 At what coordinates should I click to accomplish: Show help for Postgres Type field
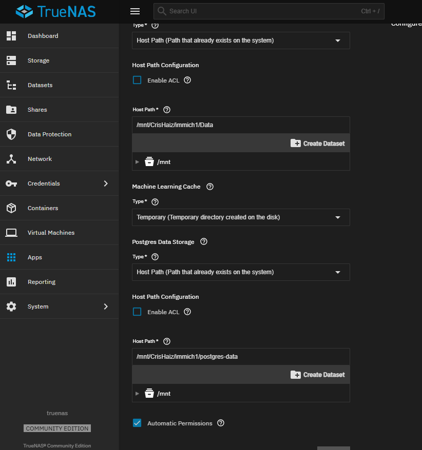click(155, 257)
